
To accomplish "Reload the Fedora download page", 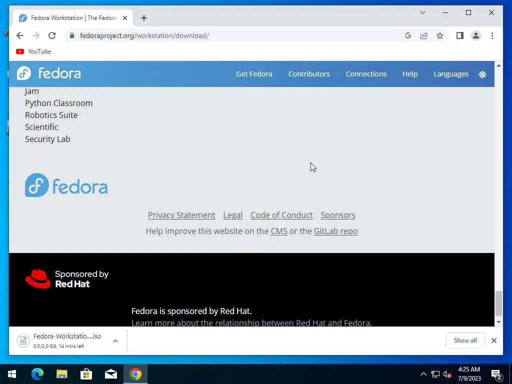I will (x=52, y=35).
